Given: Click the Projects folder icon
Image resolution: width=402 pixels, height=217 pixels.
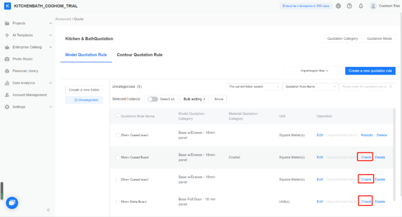Looking at the screenshot, I should (x=7, y=23).
